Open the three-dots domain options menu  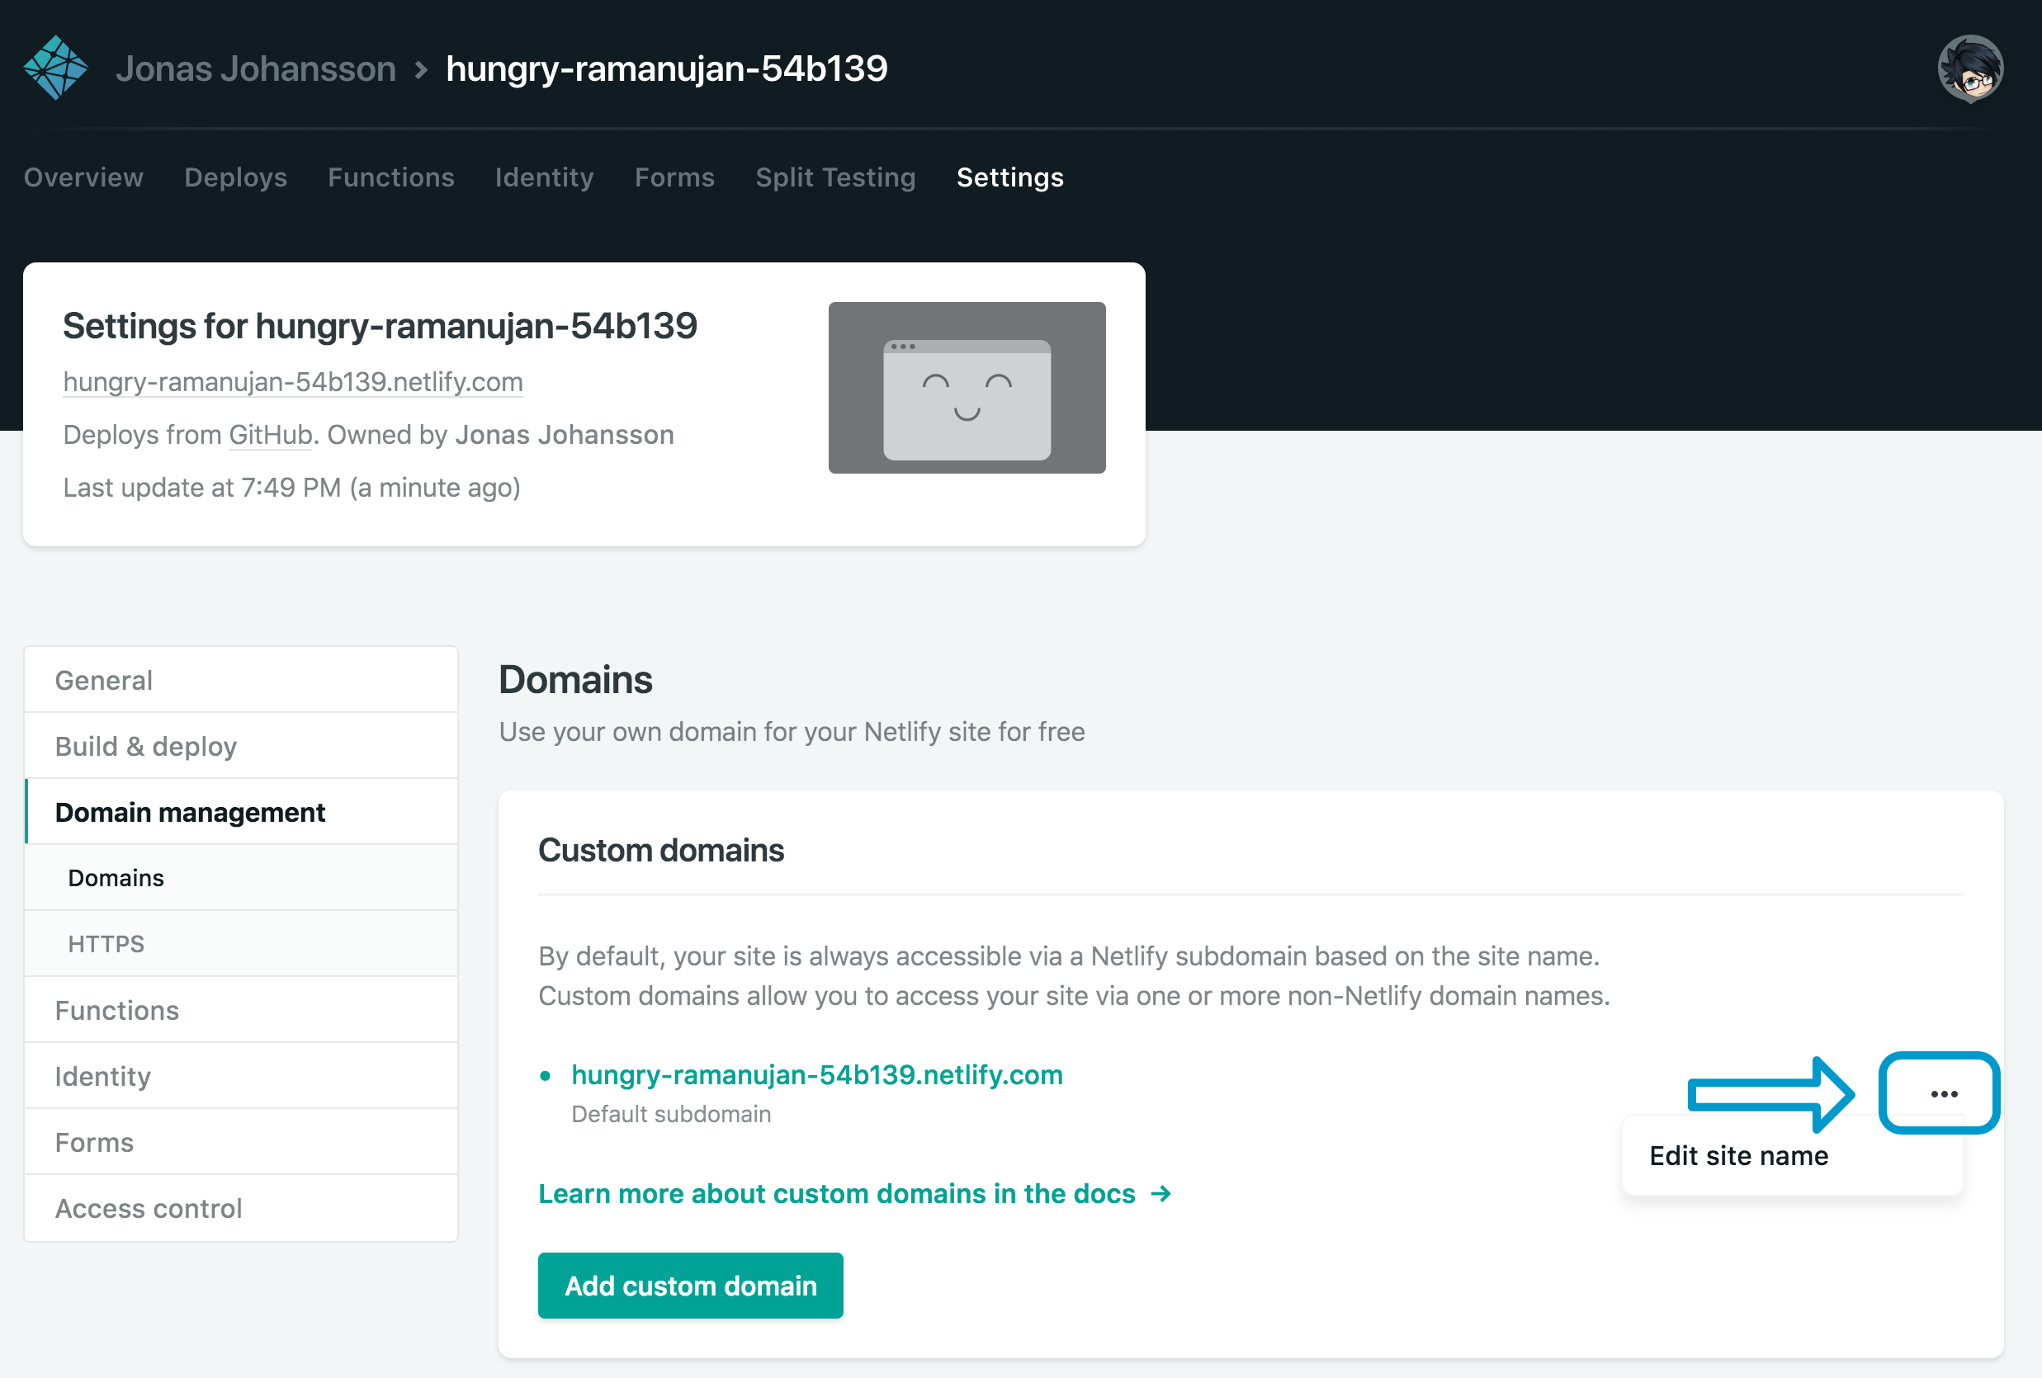1943,1093
